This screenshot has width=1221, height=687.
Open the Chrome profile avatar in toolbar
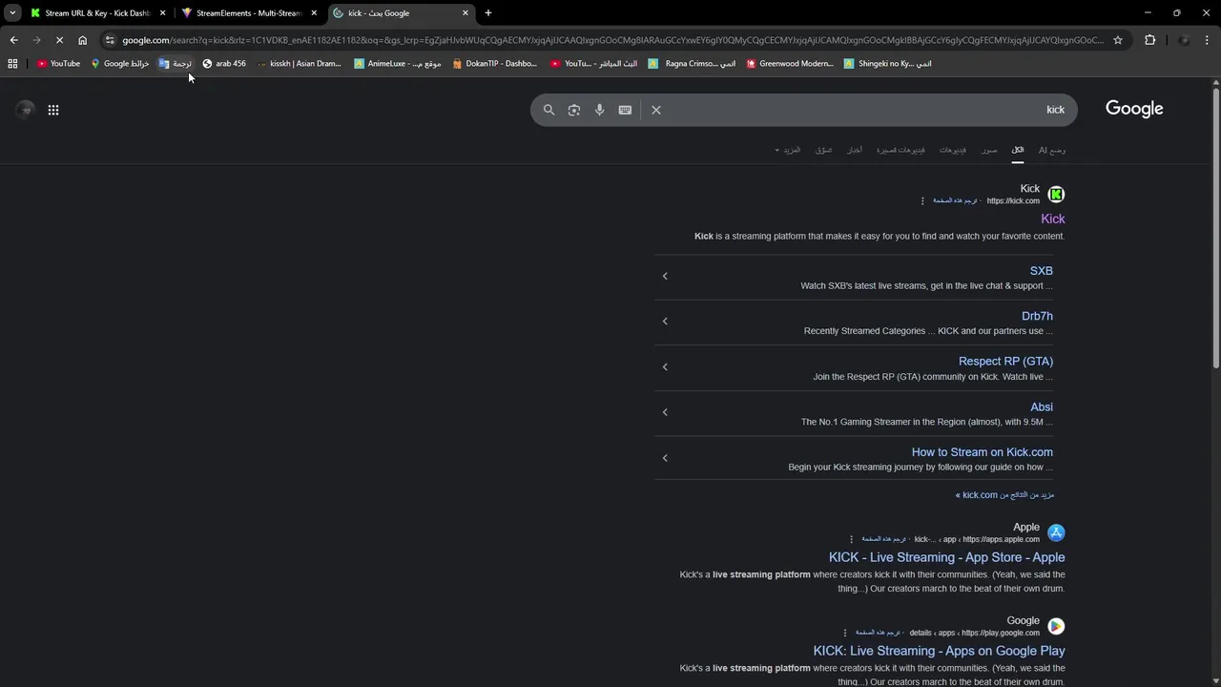coord(1183,40)
